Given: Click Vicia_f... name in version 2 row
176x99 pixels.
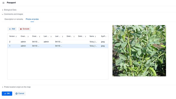Looking at the screenshot, I should (93, 42).
